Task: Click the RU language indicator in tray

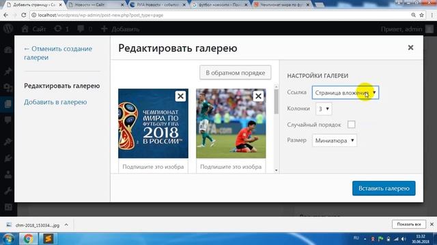Action: coord(356,238)
